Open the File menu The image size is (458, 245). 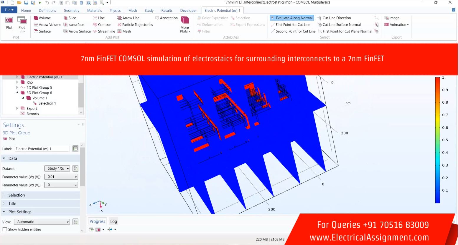pyautogui.click(x=9, y=10)
